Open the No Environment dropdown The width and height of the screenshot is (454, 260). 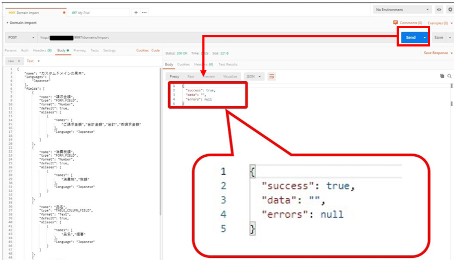tap(402, 10)
